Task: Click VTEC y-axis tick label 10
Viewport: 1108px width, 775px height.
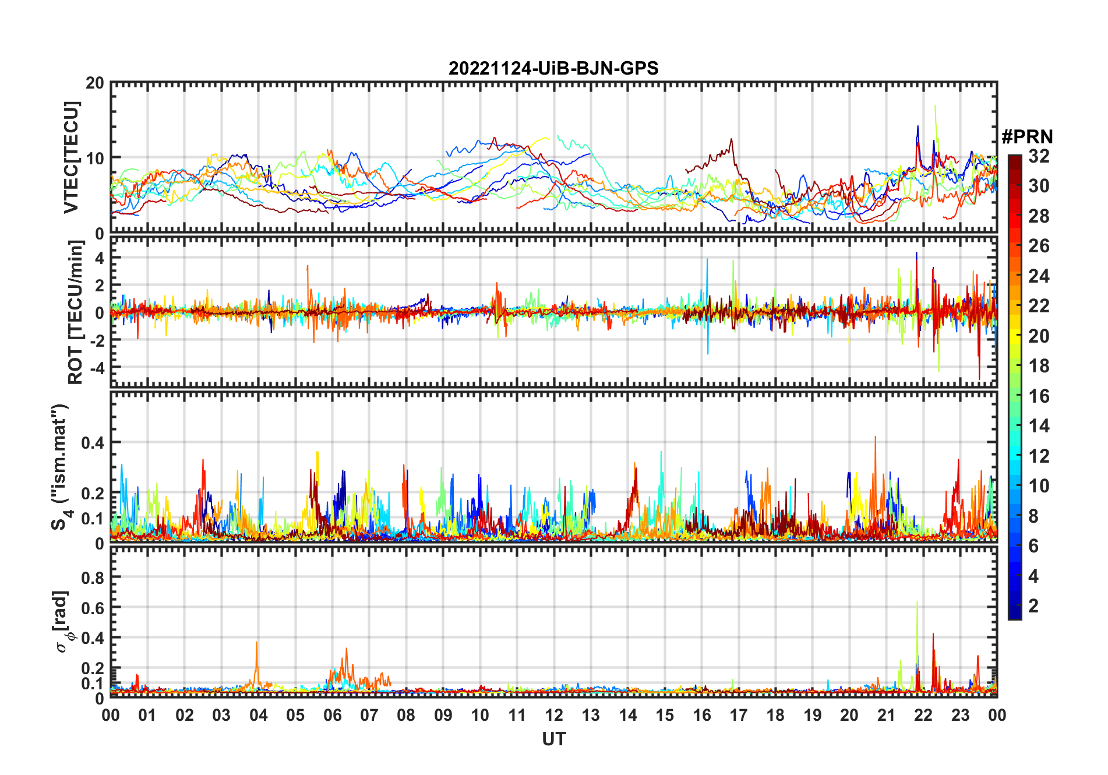Action: 94,158
